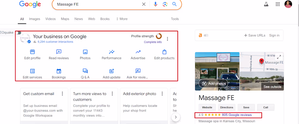Open Google Lens image search icon
Viewport: 299px width, 124px height.
coord(165,4)
